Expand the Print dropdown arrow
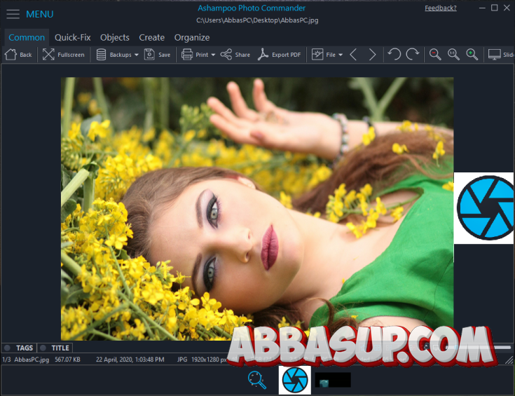This screenshot has height=396, width=515. 213,55
